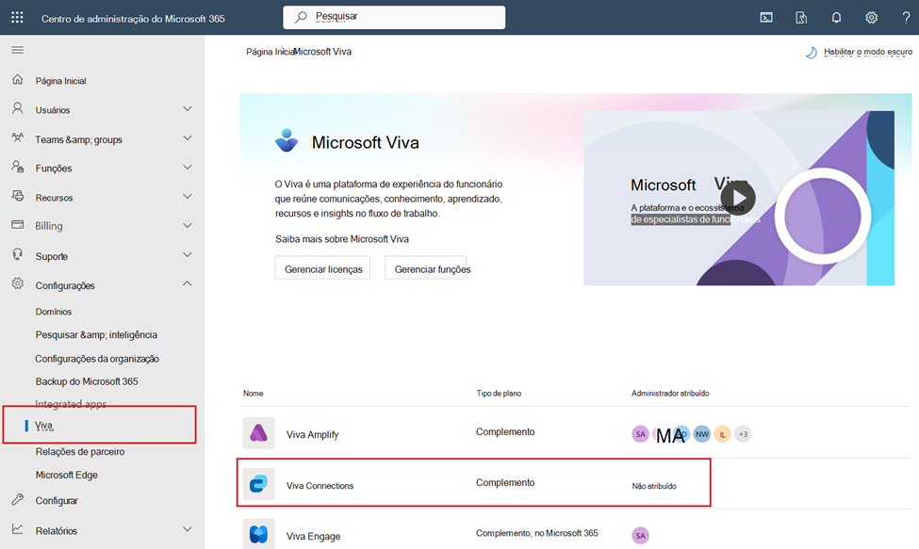Screen dimensions: 919x549
Task: Click the Viva Amplify app icon
Action: (x=258, y=433)
